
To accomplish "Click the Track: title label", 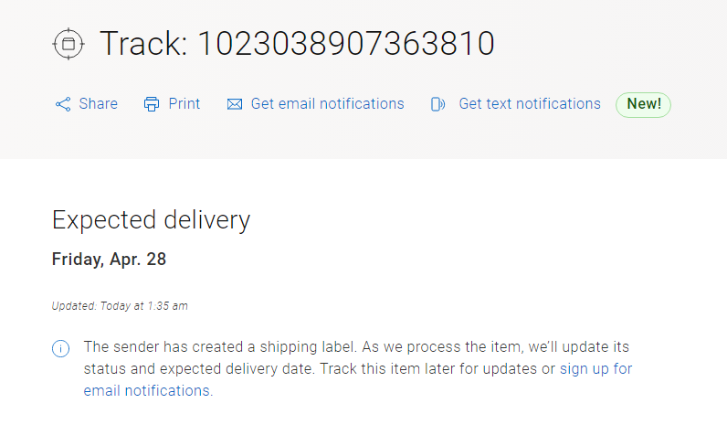I will coord(142,44).
